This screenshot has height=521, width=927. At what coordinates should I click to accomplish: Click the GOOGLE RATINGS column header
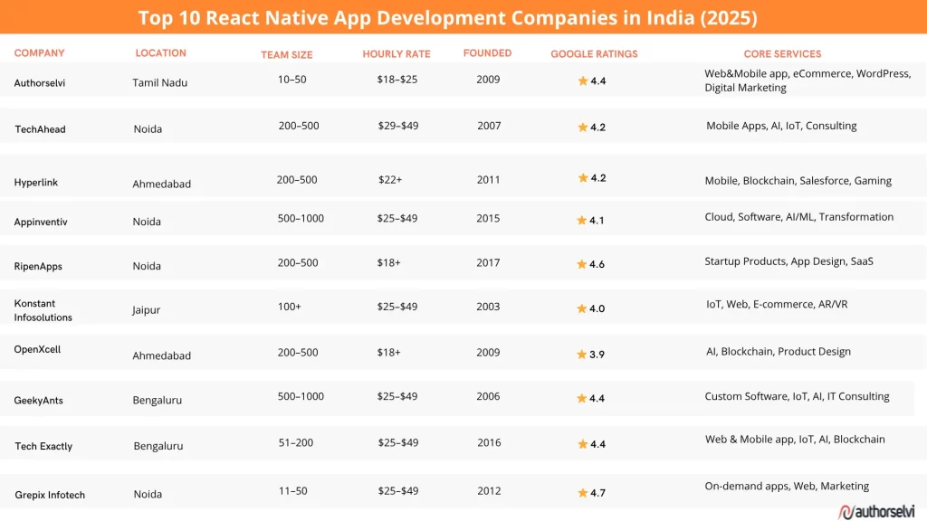pos(594,52)
